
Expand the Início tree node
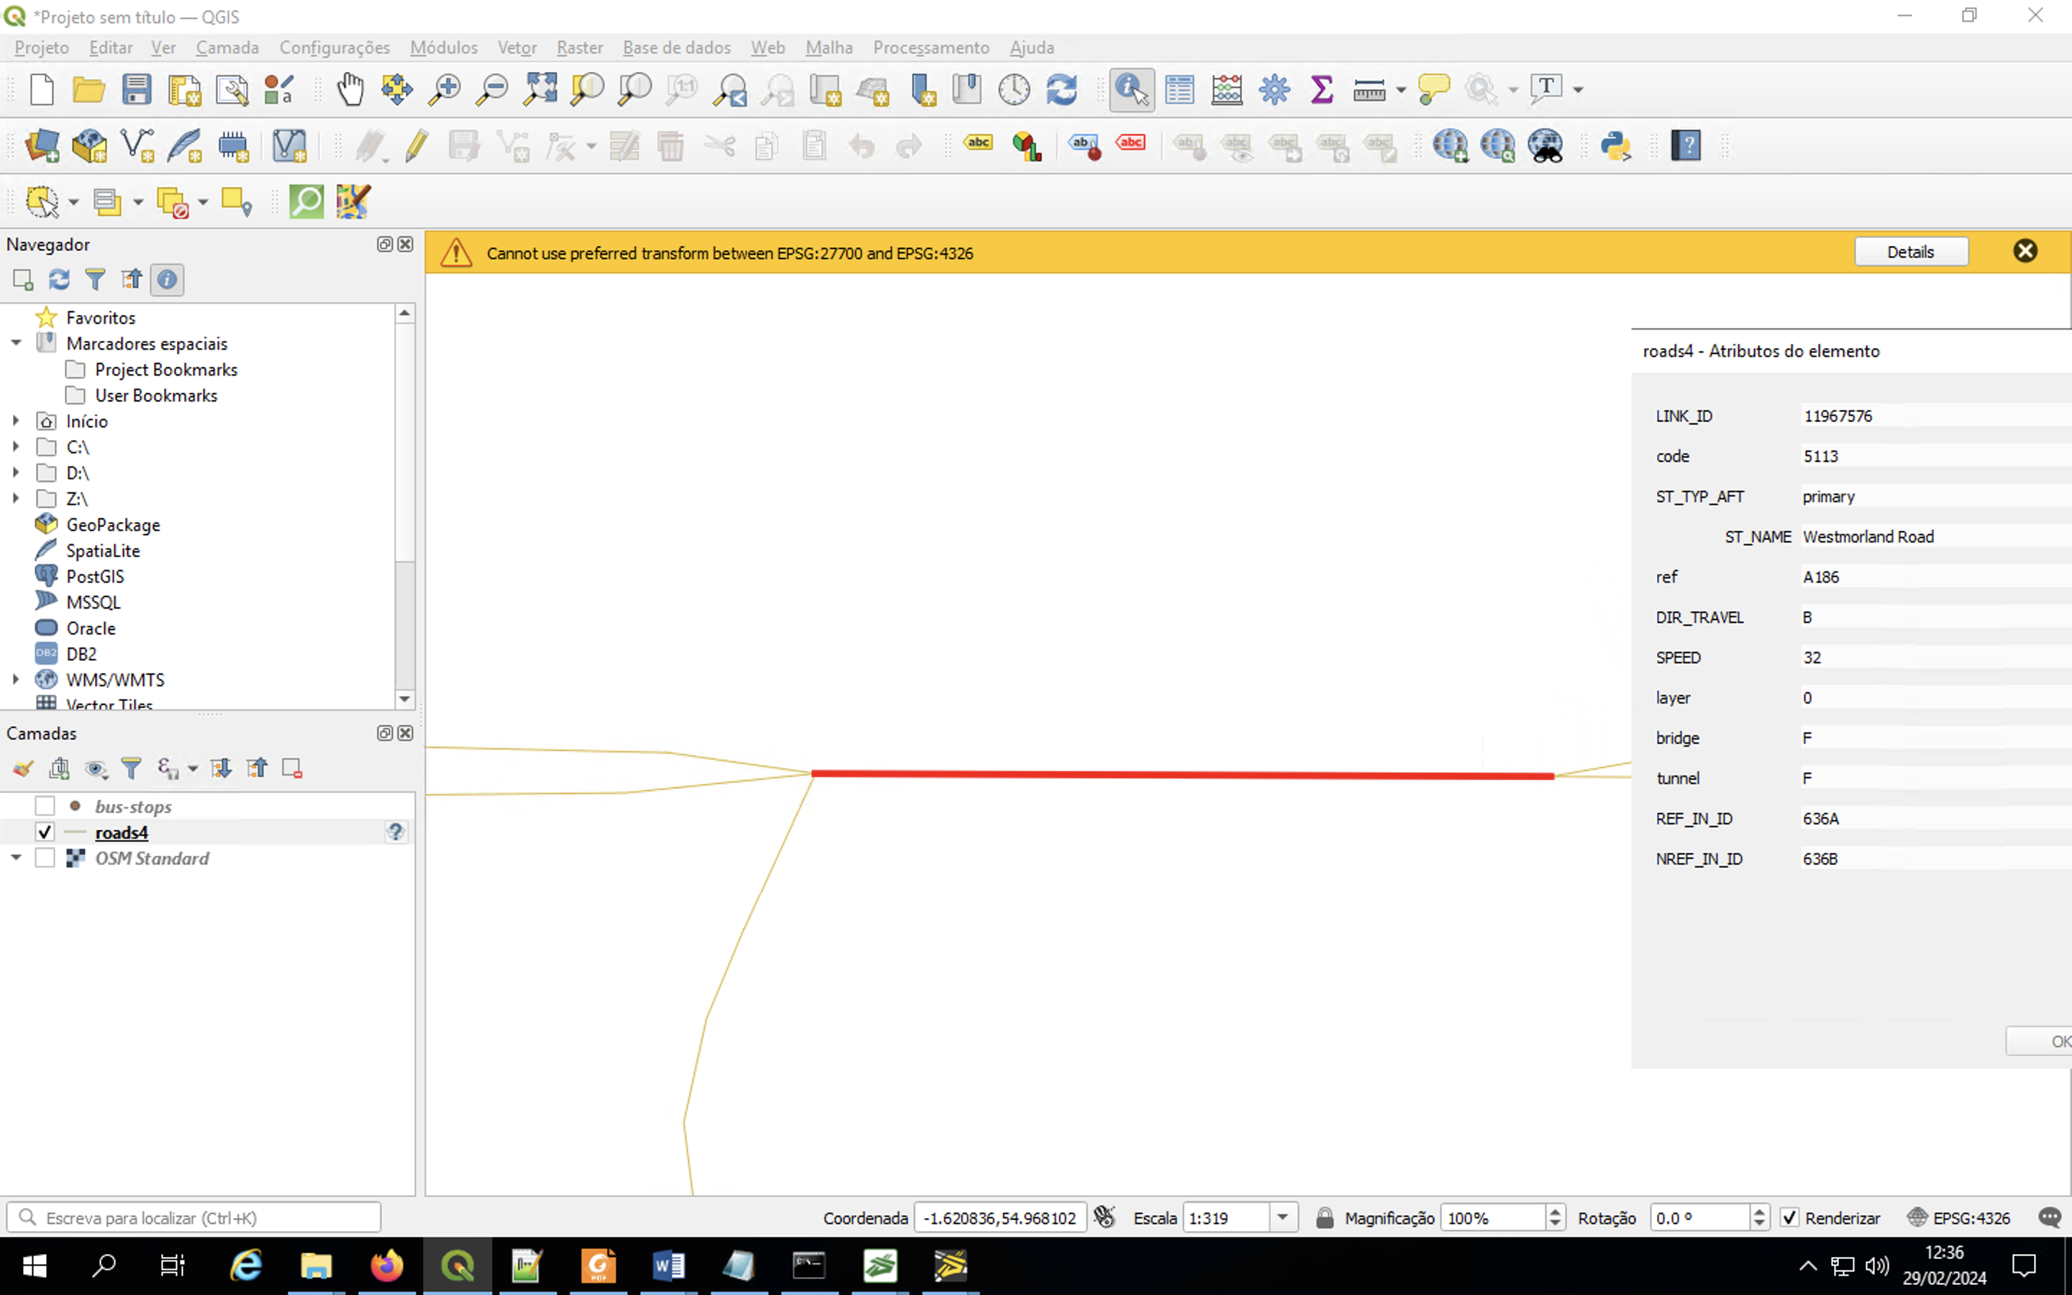coord(17,421)
